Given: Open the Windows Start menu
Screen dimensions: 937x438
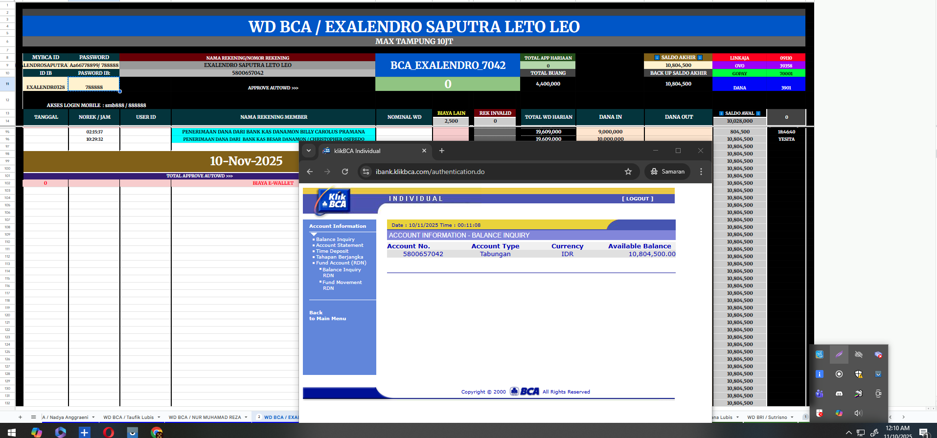Looking at the screenshot, I should (x=12, y=432).
